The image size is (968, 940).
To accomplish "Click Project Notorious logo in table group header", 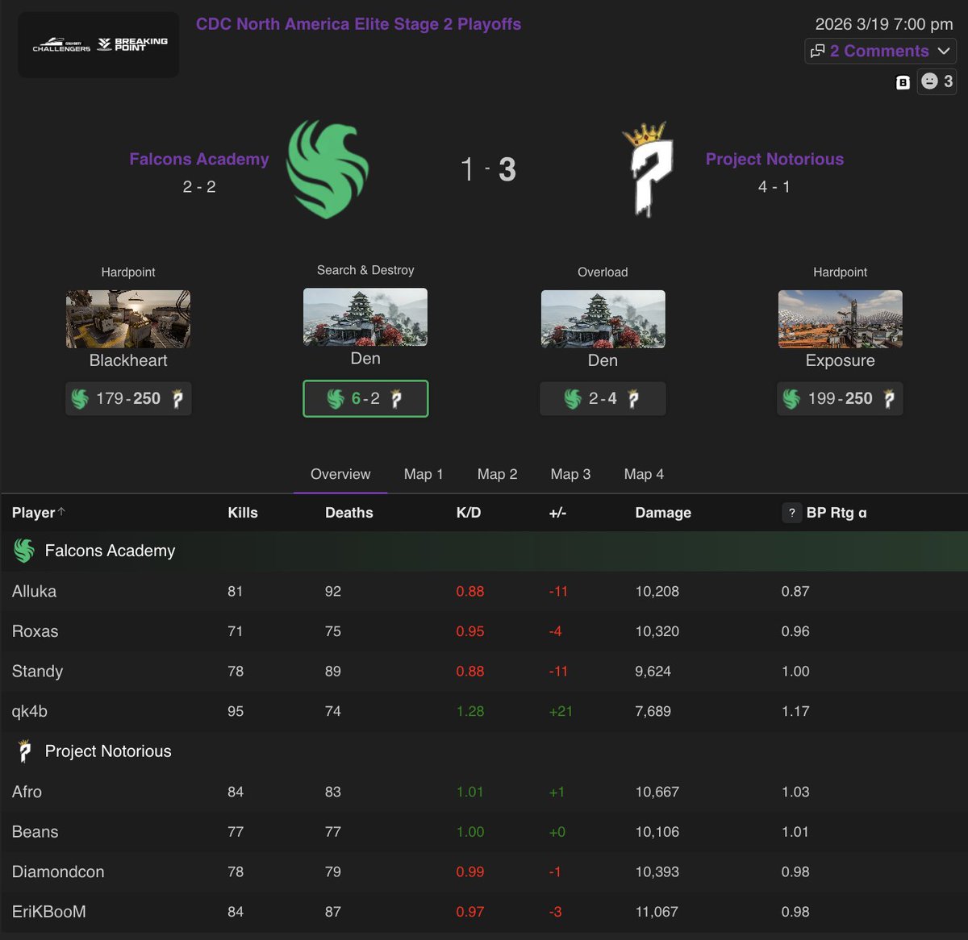I will (x=24, y=751).
